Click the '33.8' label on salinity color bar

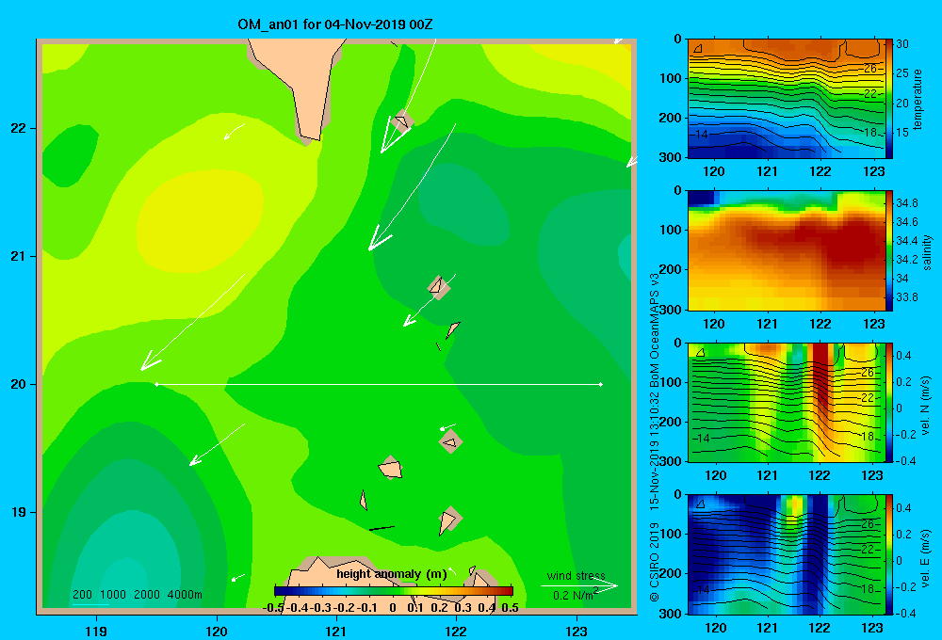(906, 297)
